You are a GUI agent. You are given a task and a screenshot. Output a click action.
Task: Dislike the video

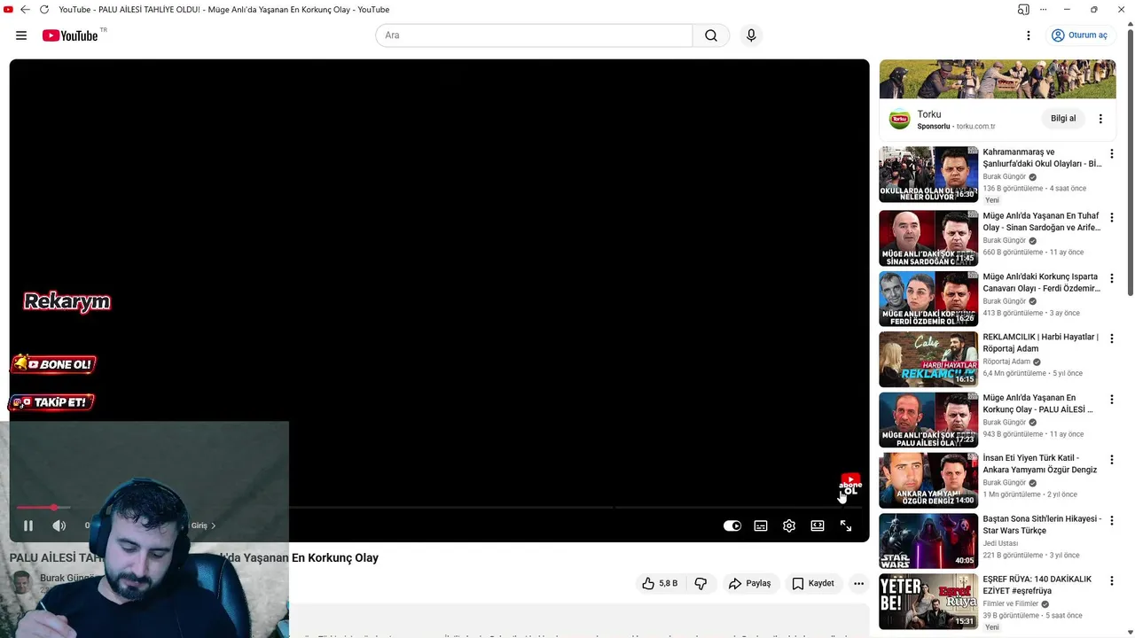coord(701,583)
